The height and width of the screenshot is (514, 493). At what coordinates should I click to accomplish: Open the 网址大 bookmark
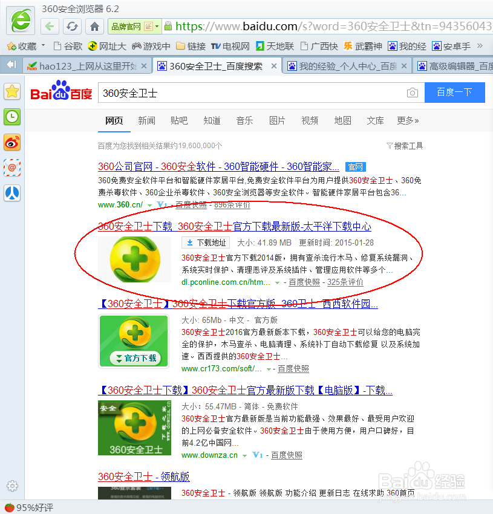107,46
